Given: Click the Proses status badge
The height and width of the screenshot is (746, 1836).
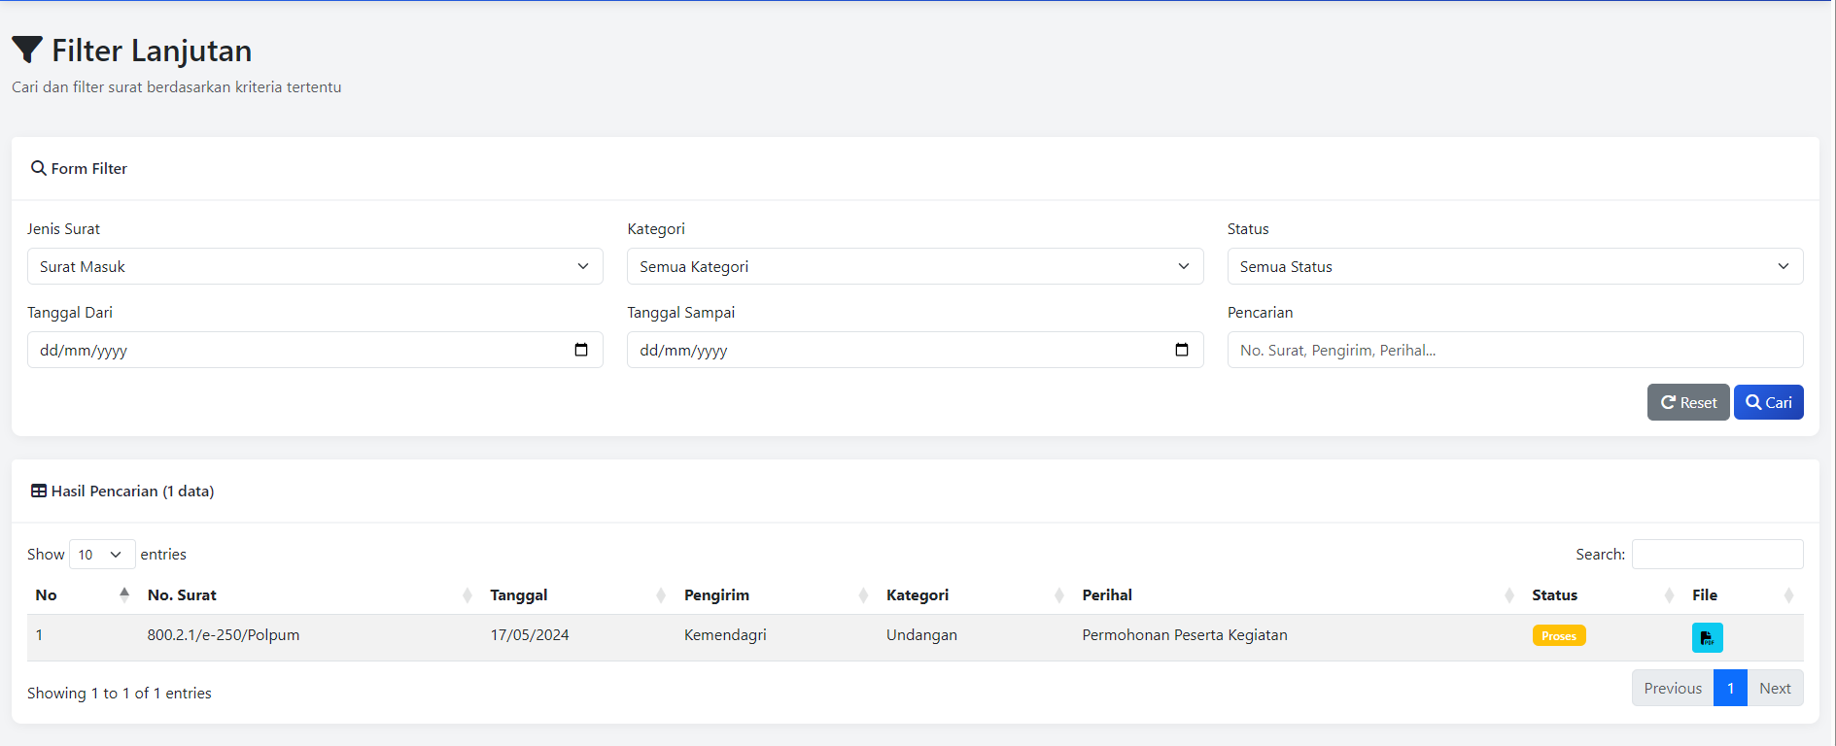Looking at the screenshot, I should (x=1559, y=635).
